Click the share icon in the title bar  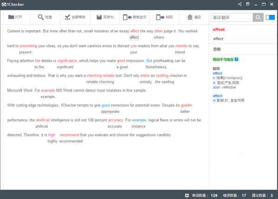point(239,4)
